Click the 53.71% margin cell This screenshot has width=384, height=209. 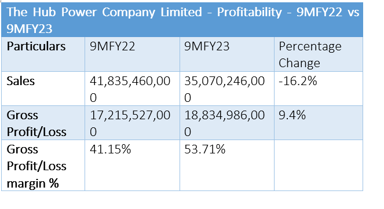pyautogui.click(x=227, y=165)
